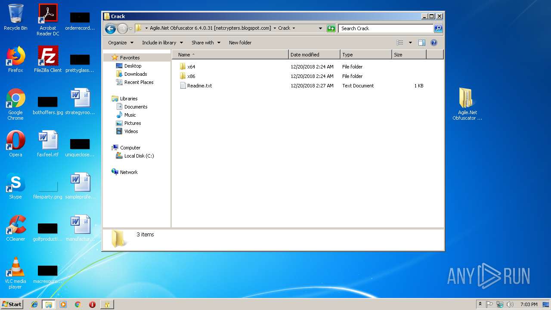Select Acrobat Reader DC desktop icon
Image resolution: width=551 pixels, height=310 pixels.
(48, 20)
